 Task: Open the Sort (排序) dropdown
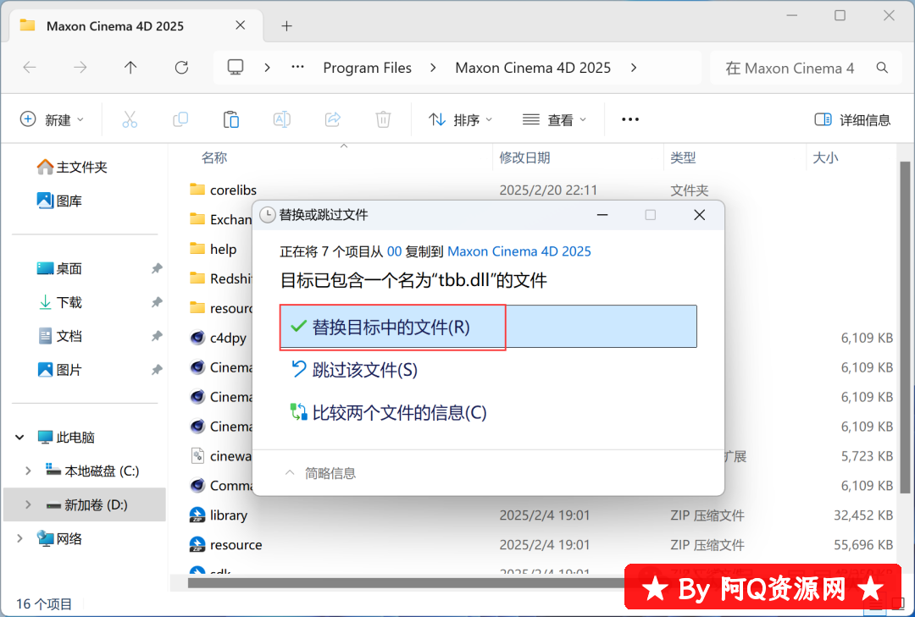click(460, 119)
